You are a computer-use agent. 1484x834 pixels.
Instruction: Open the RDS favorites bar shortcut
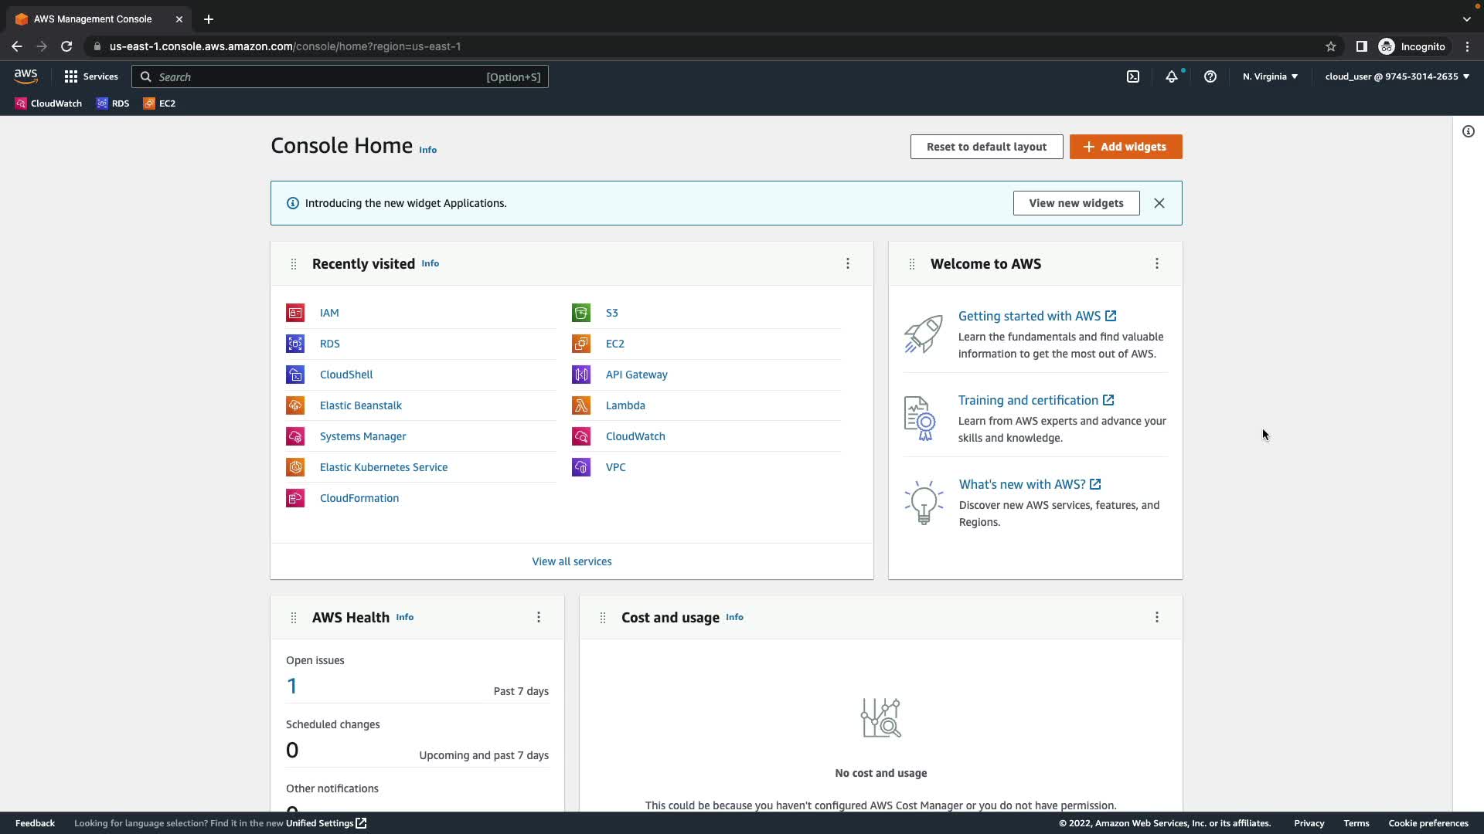coord(113,103)
